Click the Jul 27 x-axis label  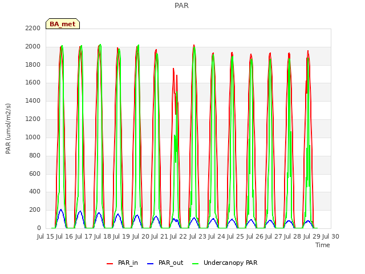pyautogui.click(x=274, y=236)
